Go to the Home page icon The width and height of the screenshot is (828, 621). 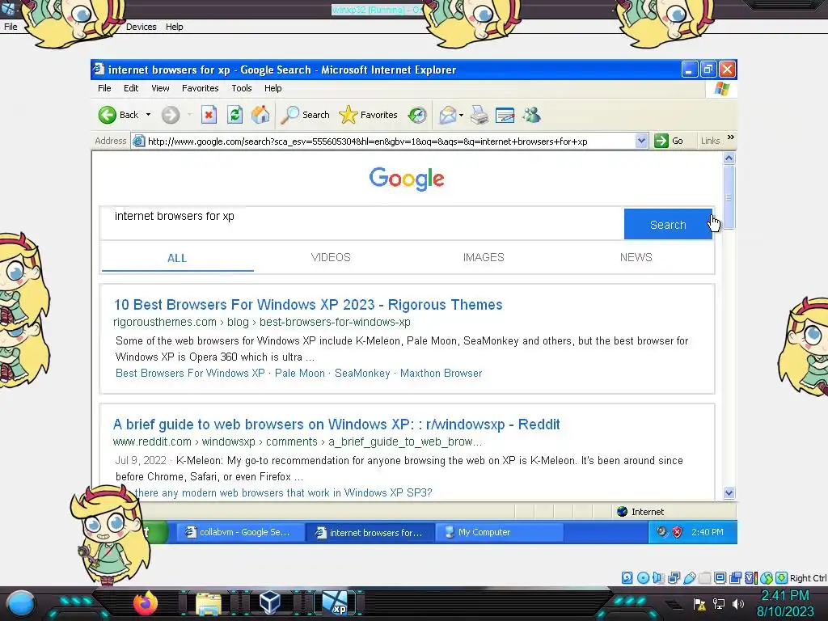tap(260, 115)
